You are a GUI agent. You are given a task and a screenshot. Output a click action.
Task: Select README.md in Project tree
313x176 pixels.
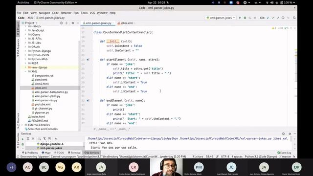[x=40, y=121]
